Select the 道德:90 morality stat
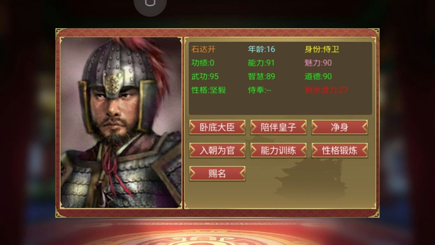 318,76
